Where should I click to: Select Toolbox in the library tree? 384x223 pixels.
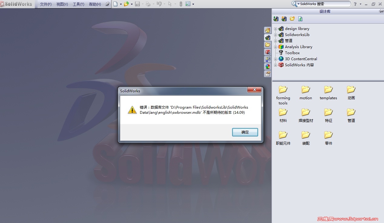point(292,53)
